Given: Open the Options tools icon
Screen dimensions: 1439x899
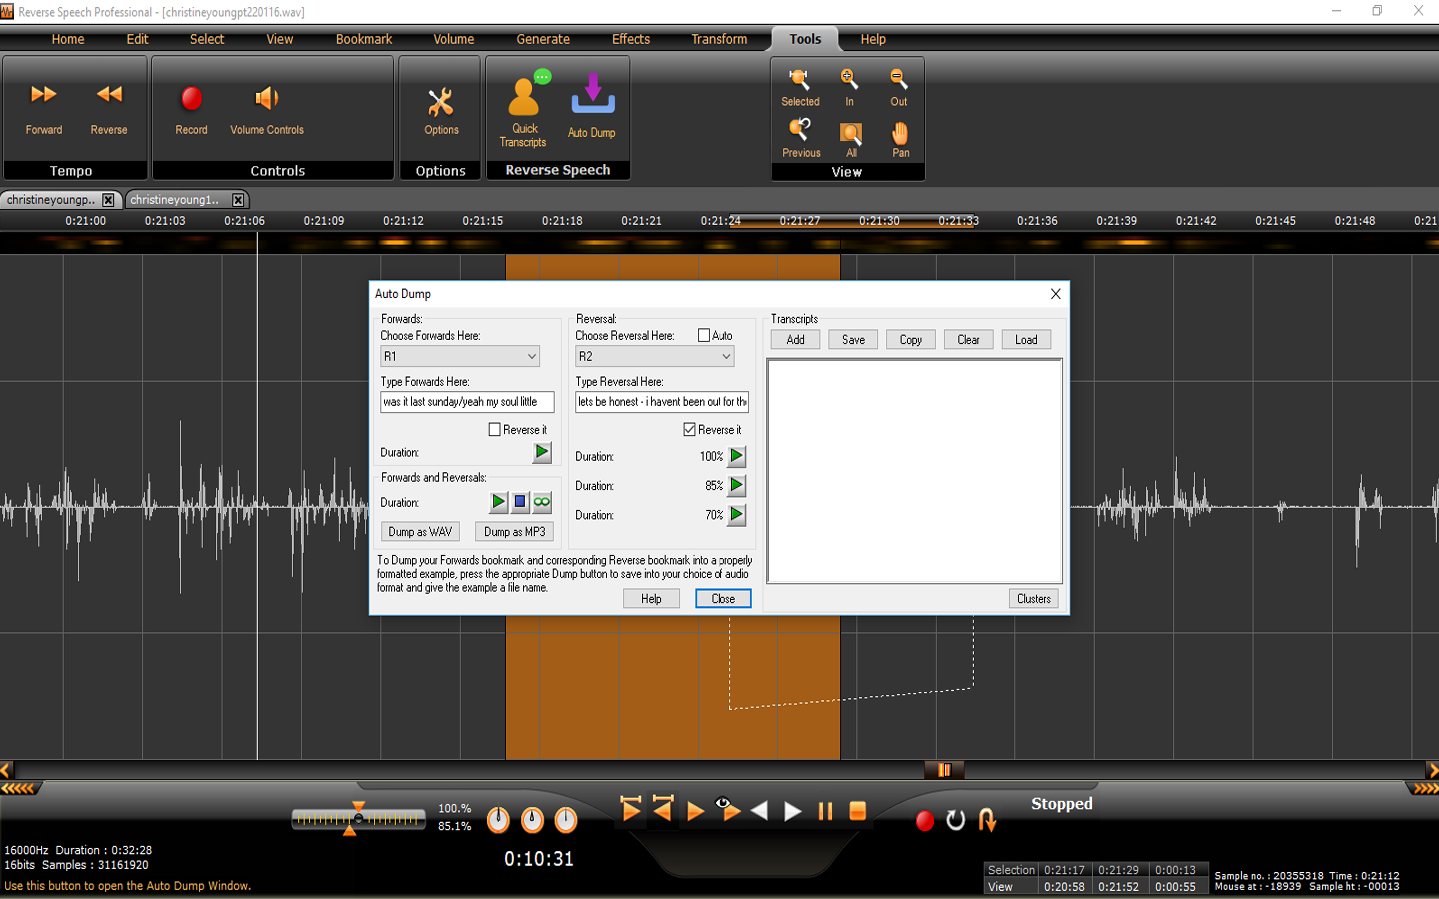Looking at the screenshot, I should coord(441,102).
